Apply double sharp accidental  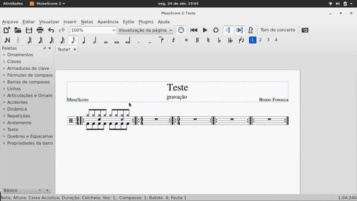[186, 40]
